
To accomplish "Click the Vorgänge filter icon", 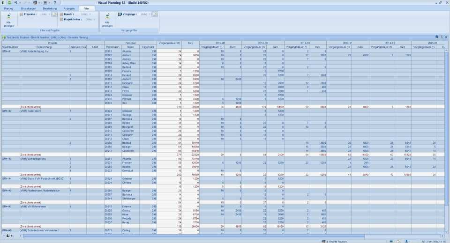I will tap(120, 14).
